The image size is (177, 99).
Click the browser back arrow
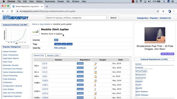click(x=3, y=11)
